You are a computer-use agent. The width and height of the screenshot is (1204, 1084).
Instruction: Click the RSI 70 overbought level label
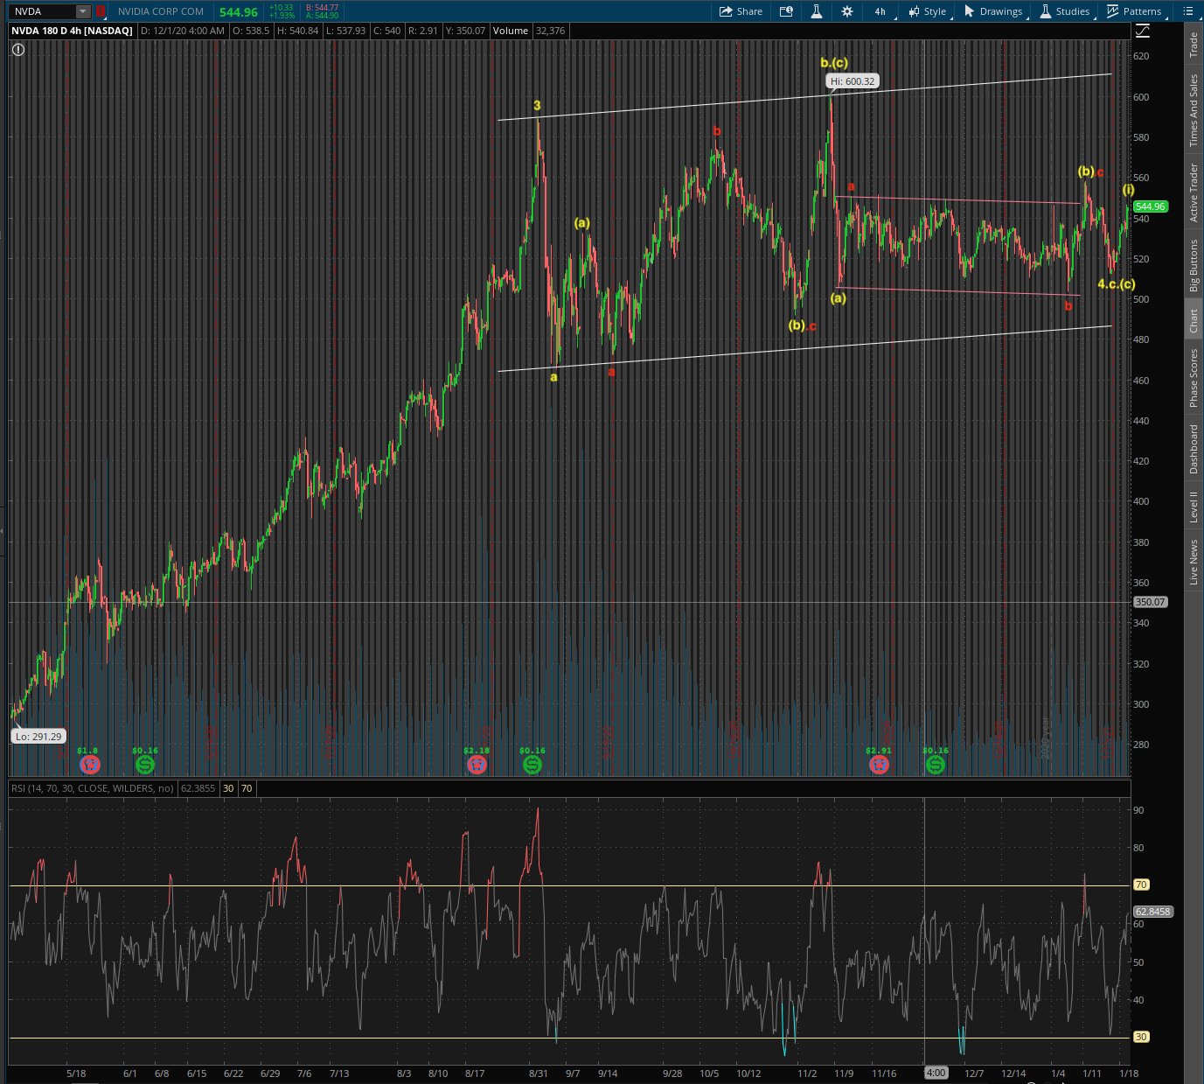click(1140, 885)
